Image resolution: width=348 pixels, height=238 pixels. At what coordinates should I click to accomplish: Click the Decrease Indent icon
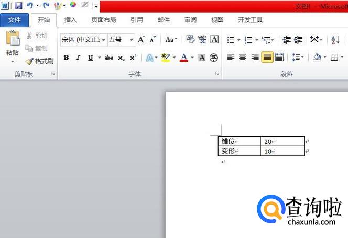pos(287,40)
